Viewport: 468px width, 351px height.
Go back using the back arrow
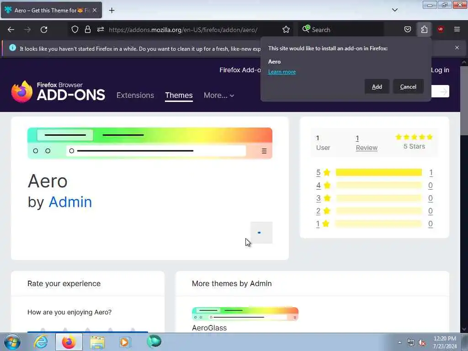[x=11, y=30]
